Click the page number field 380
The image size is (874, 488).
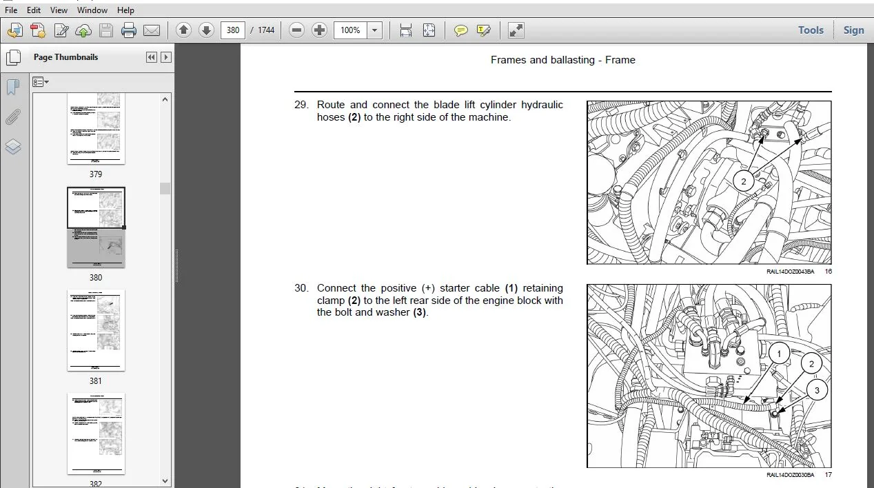pos(233,30)
